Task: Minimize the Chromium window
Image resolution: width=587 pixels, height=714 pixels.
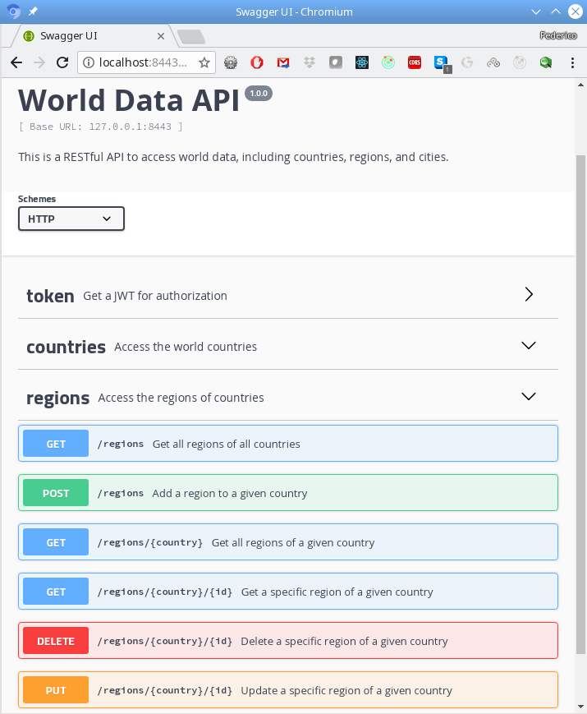Action: click(536, 12)
